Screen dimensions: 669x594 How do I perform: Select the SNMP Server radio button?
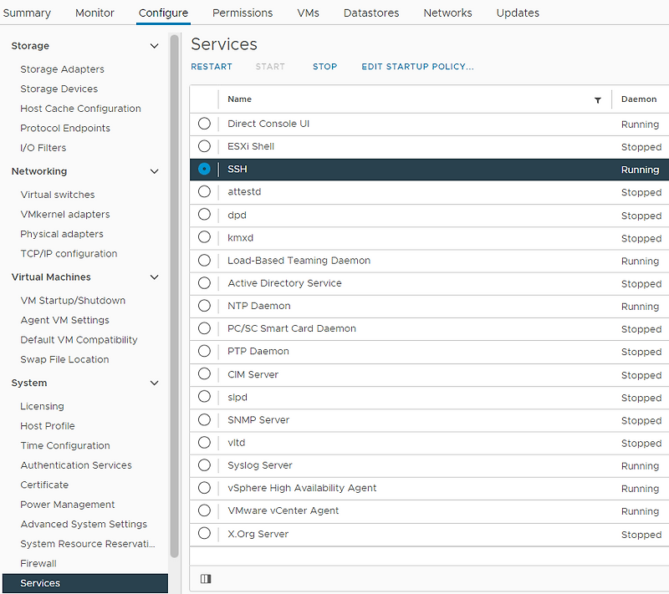point(204,419)
